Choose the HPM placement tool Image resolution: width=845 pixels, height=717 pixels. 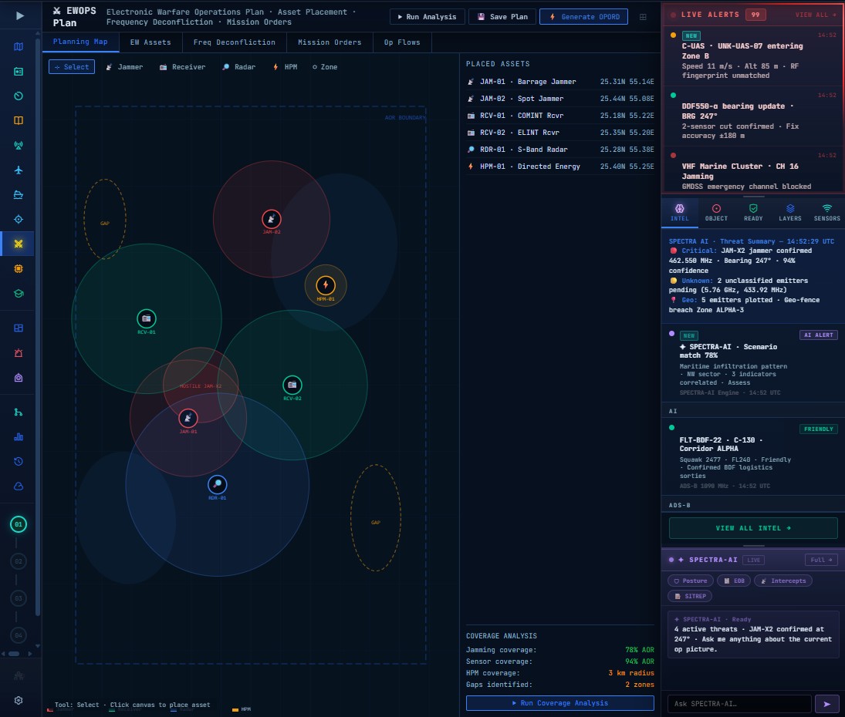[285, 67]
